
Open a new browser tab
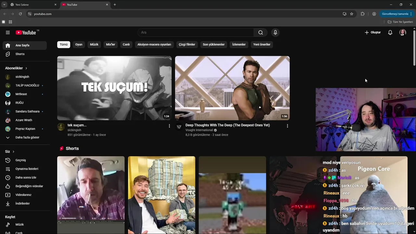[115, 5]
